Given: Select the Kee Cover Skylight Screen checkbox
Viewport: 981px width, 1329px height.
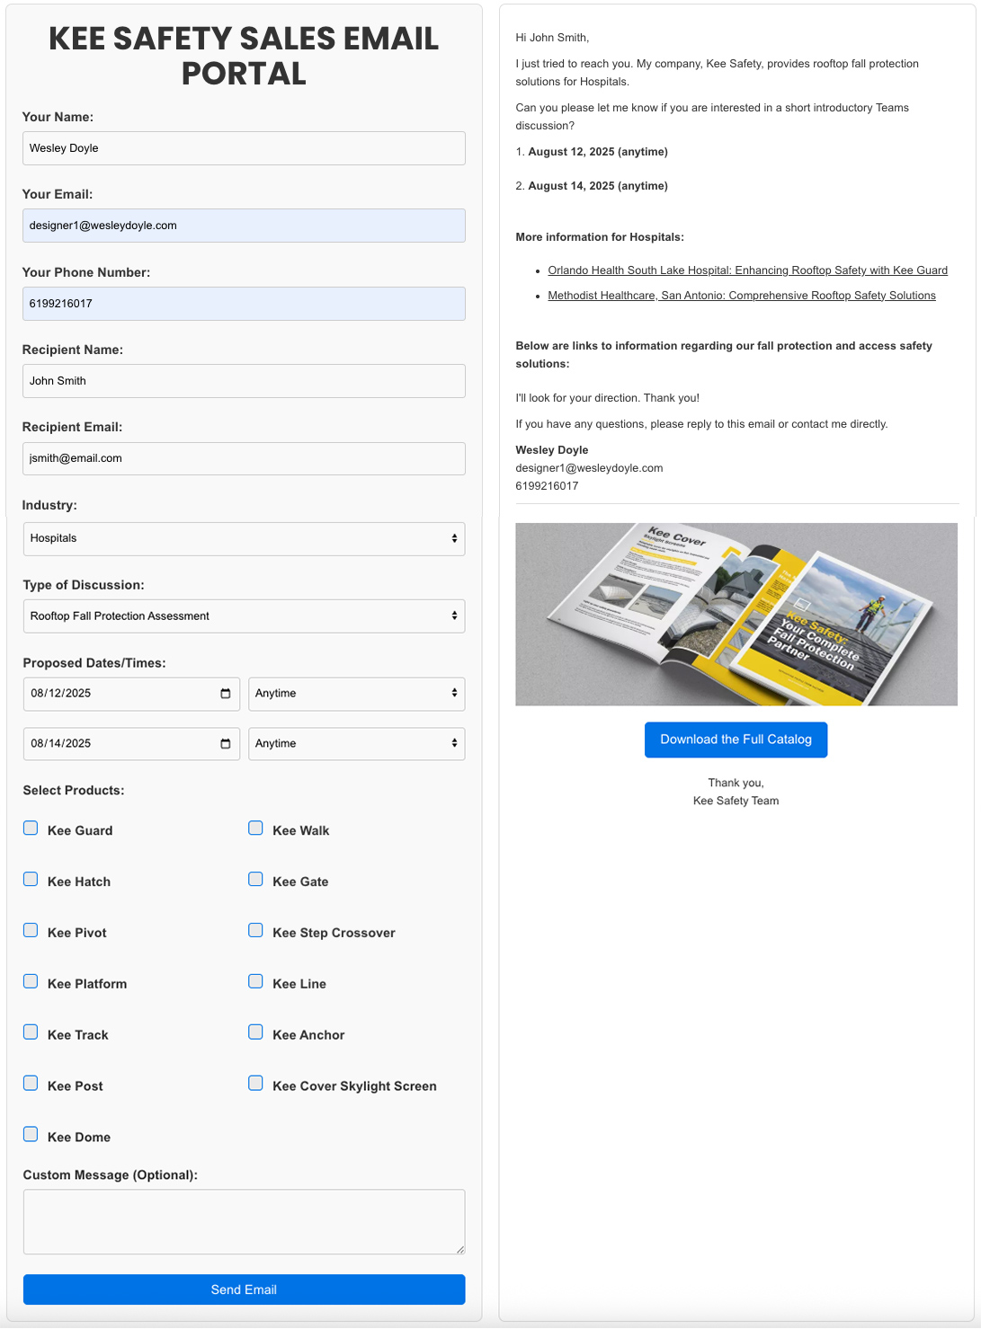Looking at the screenshot, I should point(256,1084).
